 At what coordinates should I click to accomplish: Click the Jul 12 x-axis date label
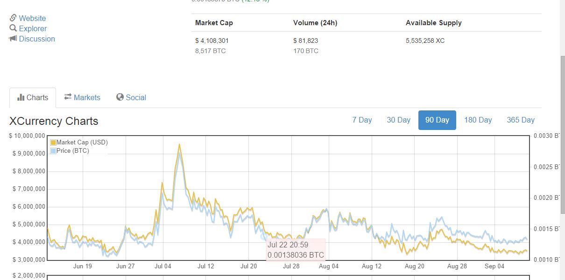(205, 266)
